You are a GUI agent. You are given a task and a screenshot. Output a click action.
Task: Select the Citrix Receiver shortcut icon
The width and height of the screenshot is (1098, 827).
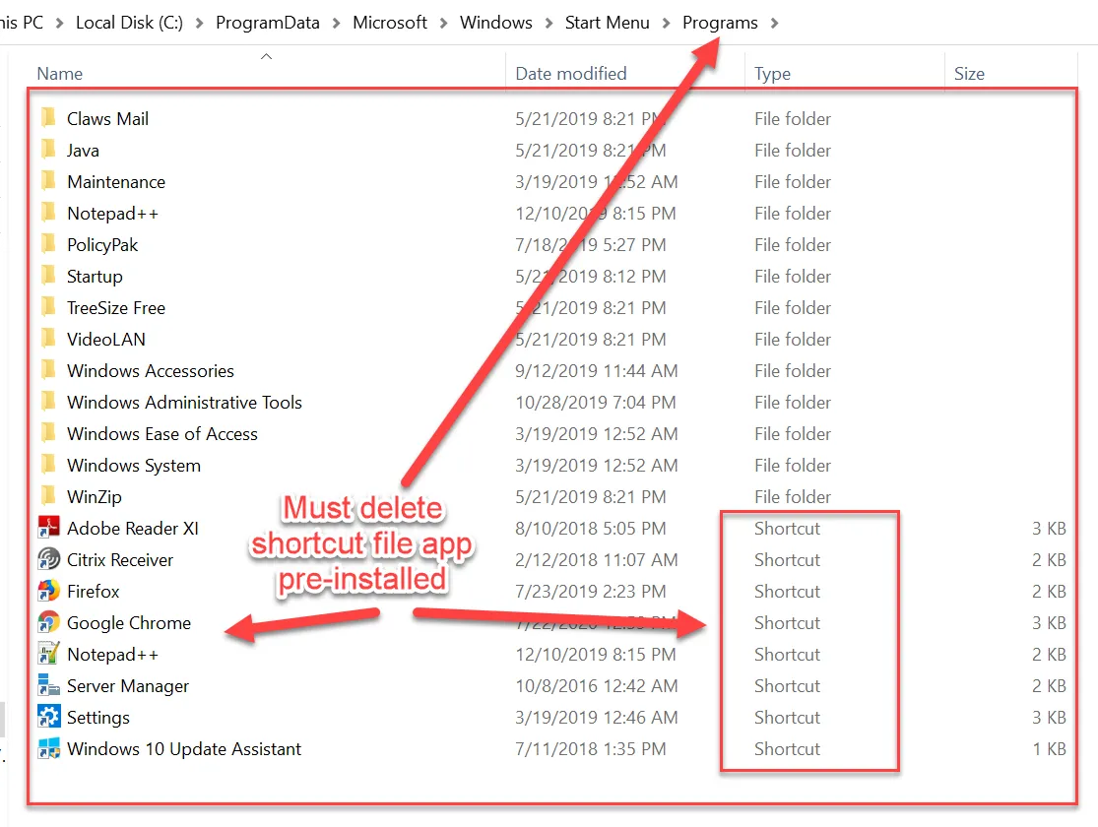(x=48, y=560)
